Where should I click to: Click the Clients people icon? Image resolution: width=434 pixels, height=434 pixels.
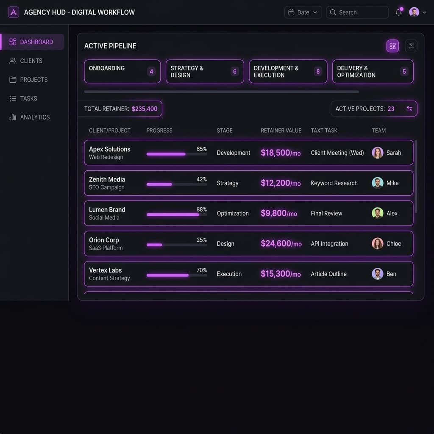(13, 61)
